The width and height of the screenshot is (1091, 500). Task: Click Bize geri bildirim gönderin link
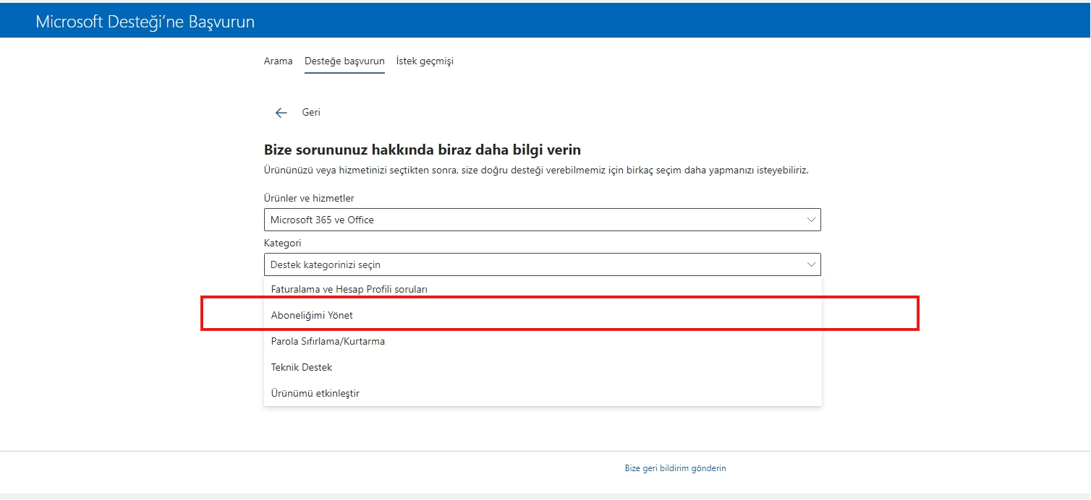point(675,468)
